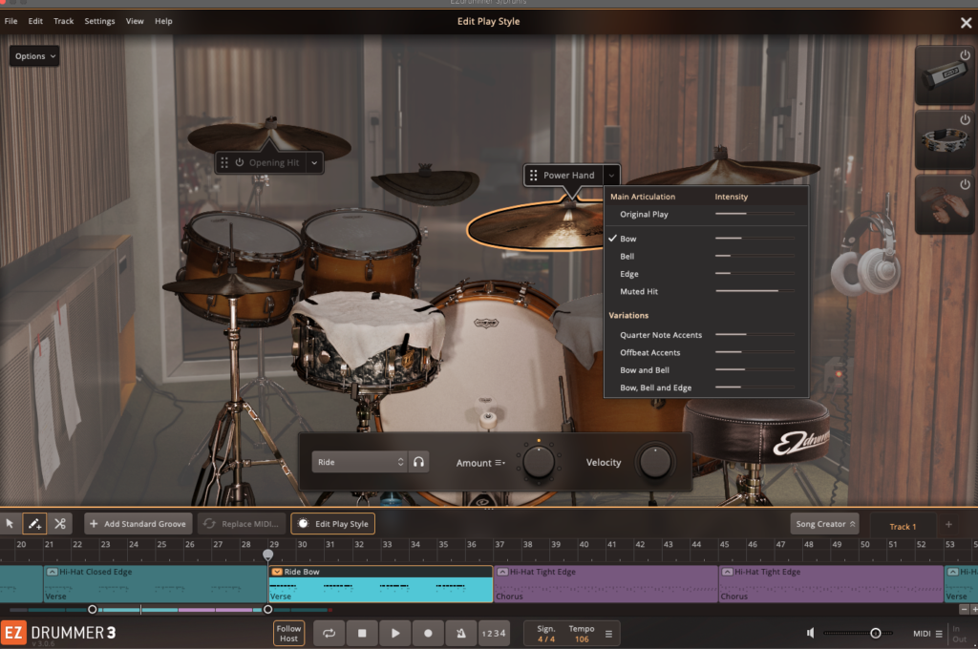978x649 pixels.
Task: Collapse the Power Hand dropdown arrow
Action: 611,176
